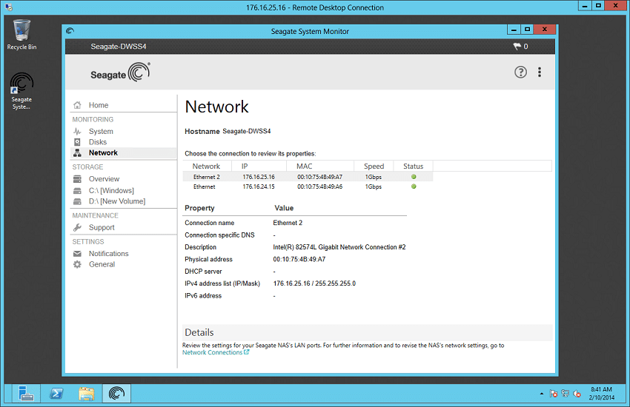The image size is (630, 407).
Task: Open Disks monitoring page
Action: [x=98, y=142]
